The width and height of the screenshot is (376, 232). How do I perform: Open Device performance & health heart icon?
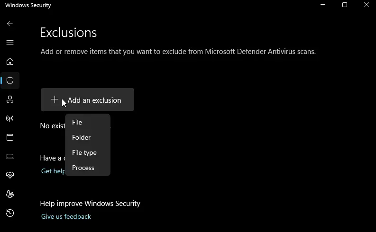(x=10, y=175)
